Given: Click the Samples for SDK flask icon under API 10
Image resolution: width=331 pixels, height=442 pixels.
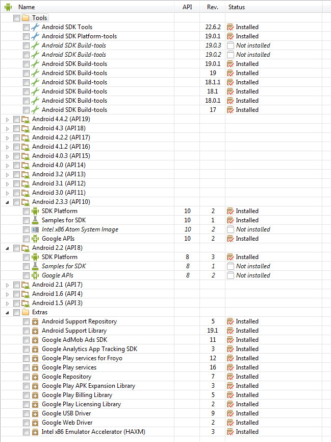Looking at the screenshot, I should coord(35,220).
